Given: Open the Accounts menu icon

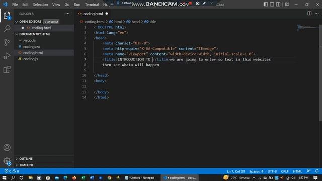Looking at the screenshot, I should (x=7, y=147).
